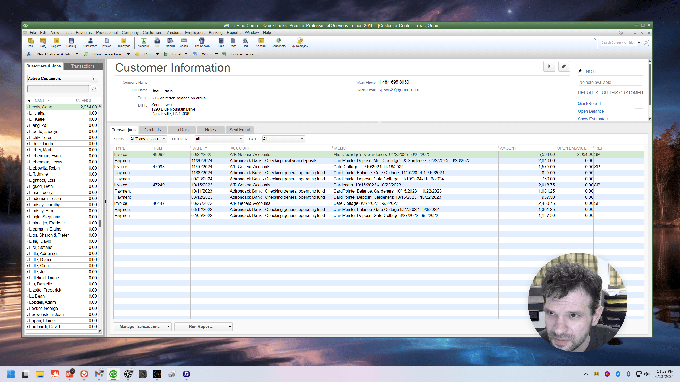Open the Snapshots toolbar icon
The image size is (680, 382).
pyautogui.click(x=279, y=42)
